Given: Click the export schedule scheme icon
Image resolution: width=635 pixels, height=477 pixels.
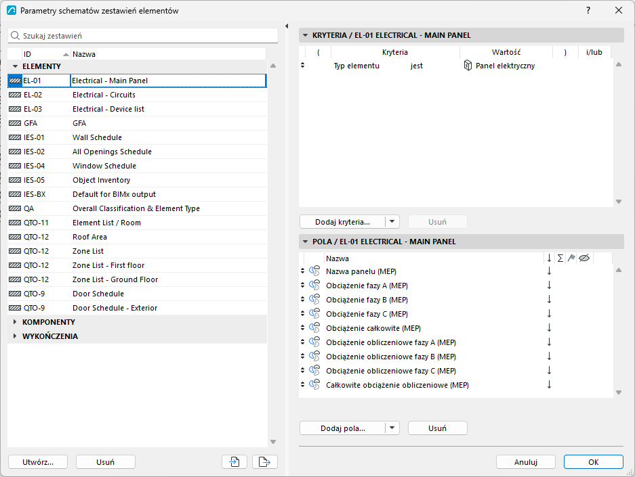Looking at the screenshot, I should point(265,461).
